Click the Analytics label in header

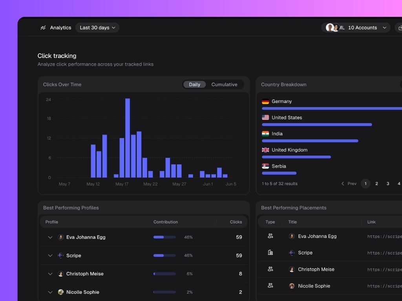pos(60,28)
